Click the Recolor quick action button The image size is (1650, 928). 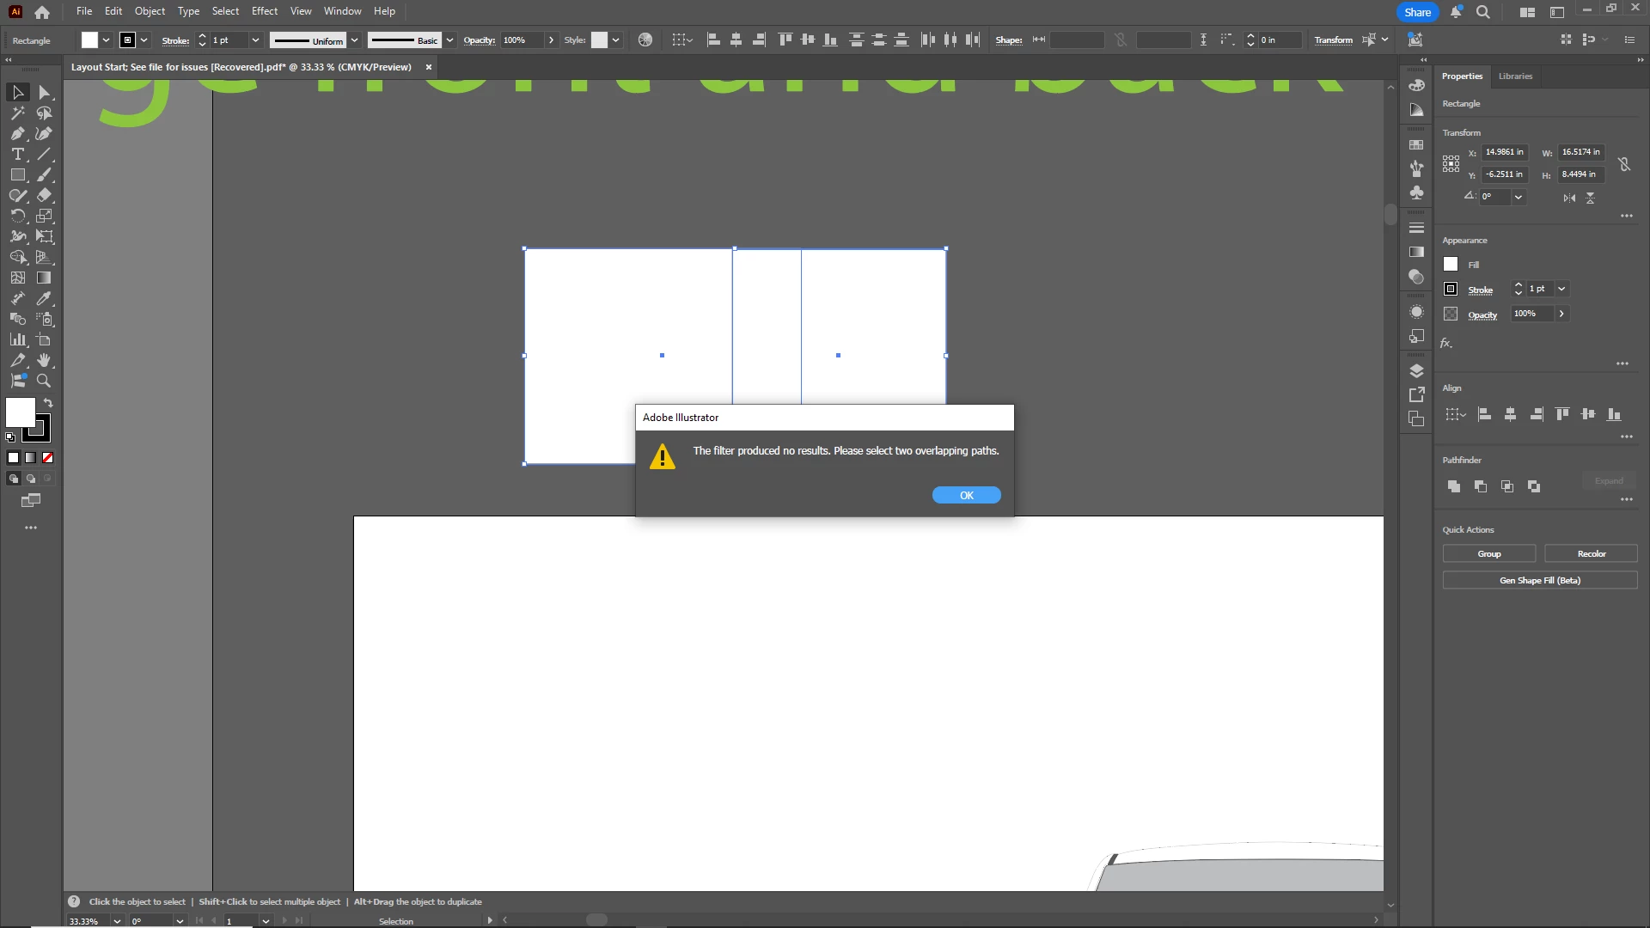point(1591,554)
